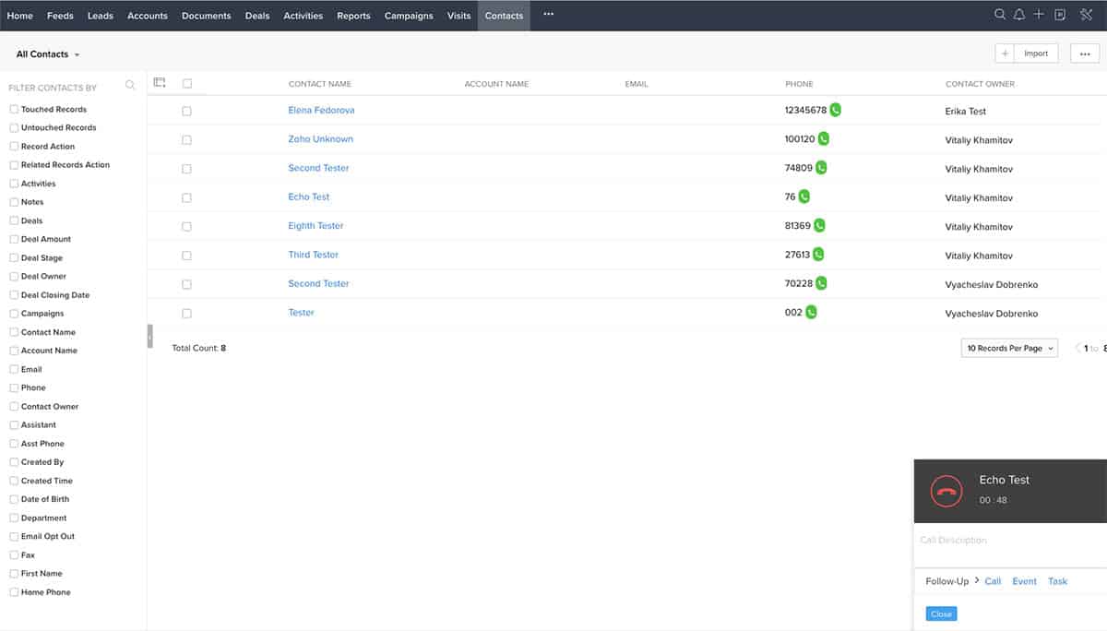
Task: Open the setup tools icon in top bar
Action: pos(1086,15)
